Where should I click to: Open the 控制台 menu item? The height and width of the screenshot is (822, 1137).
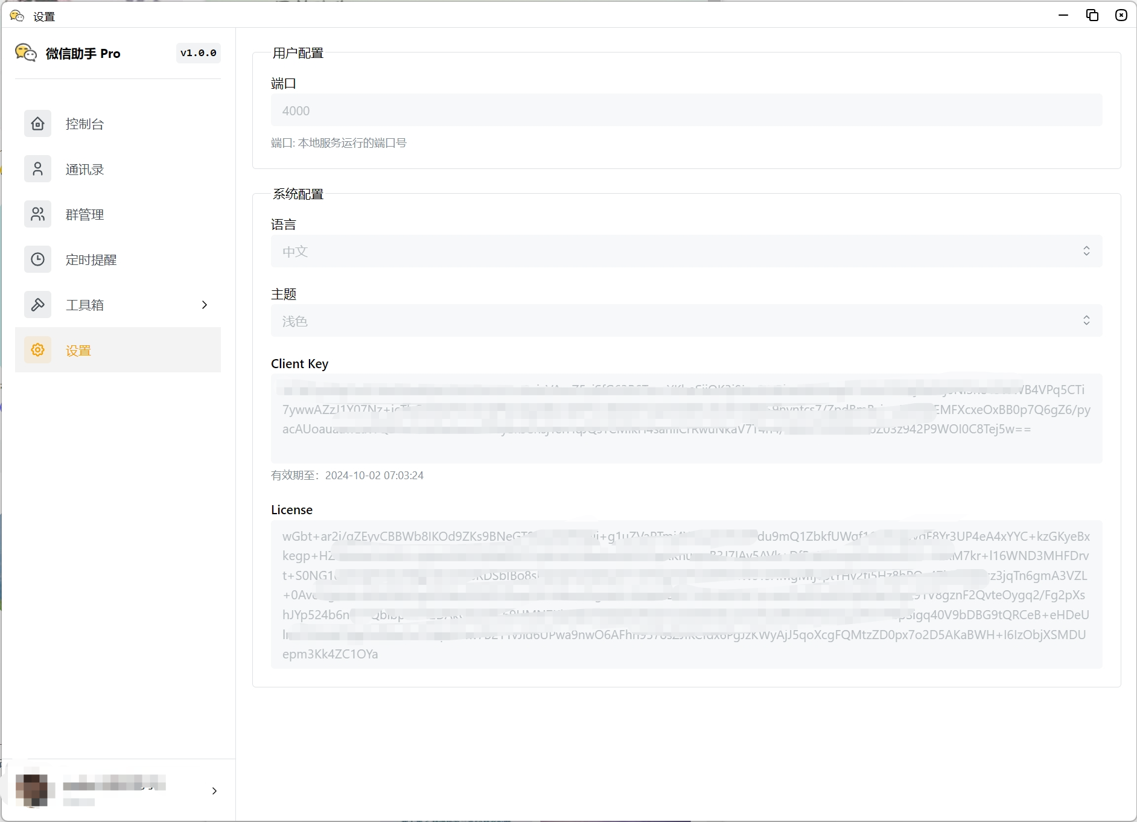pyautogui.click(x=84, y=124)
